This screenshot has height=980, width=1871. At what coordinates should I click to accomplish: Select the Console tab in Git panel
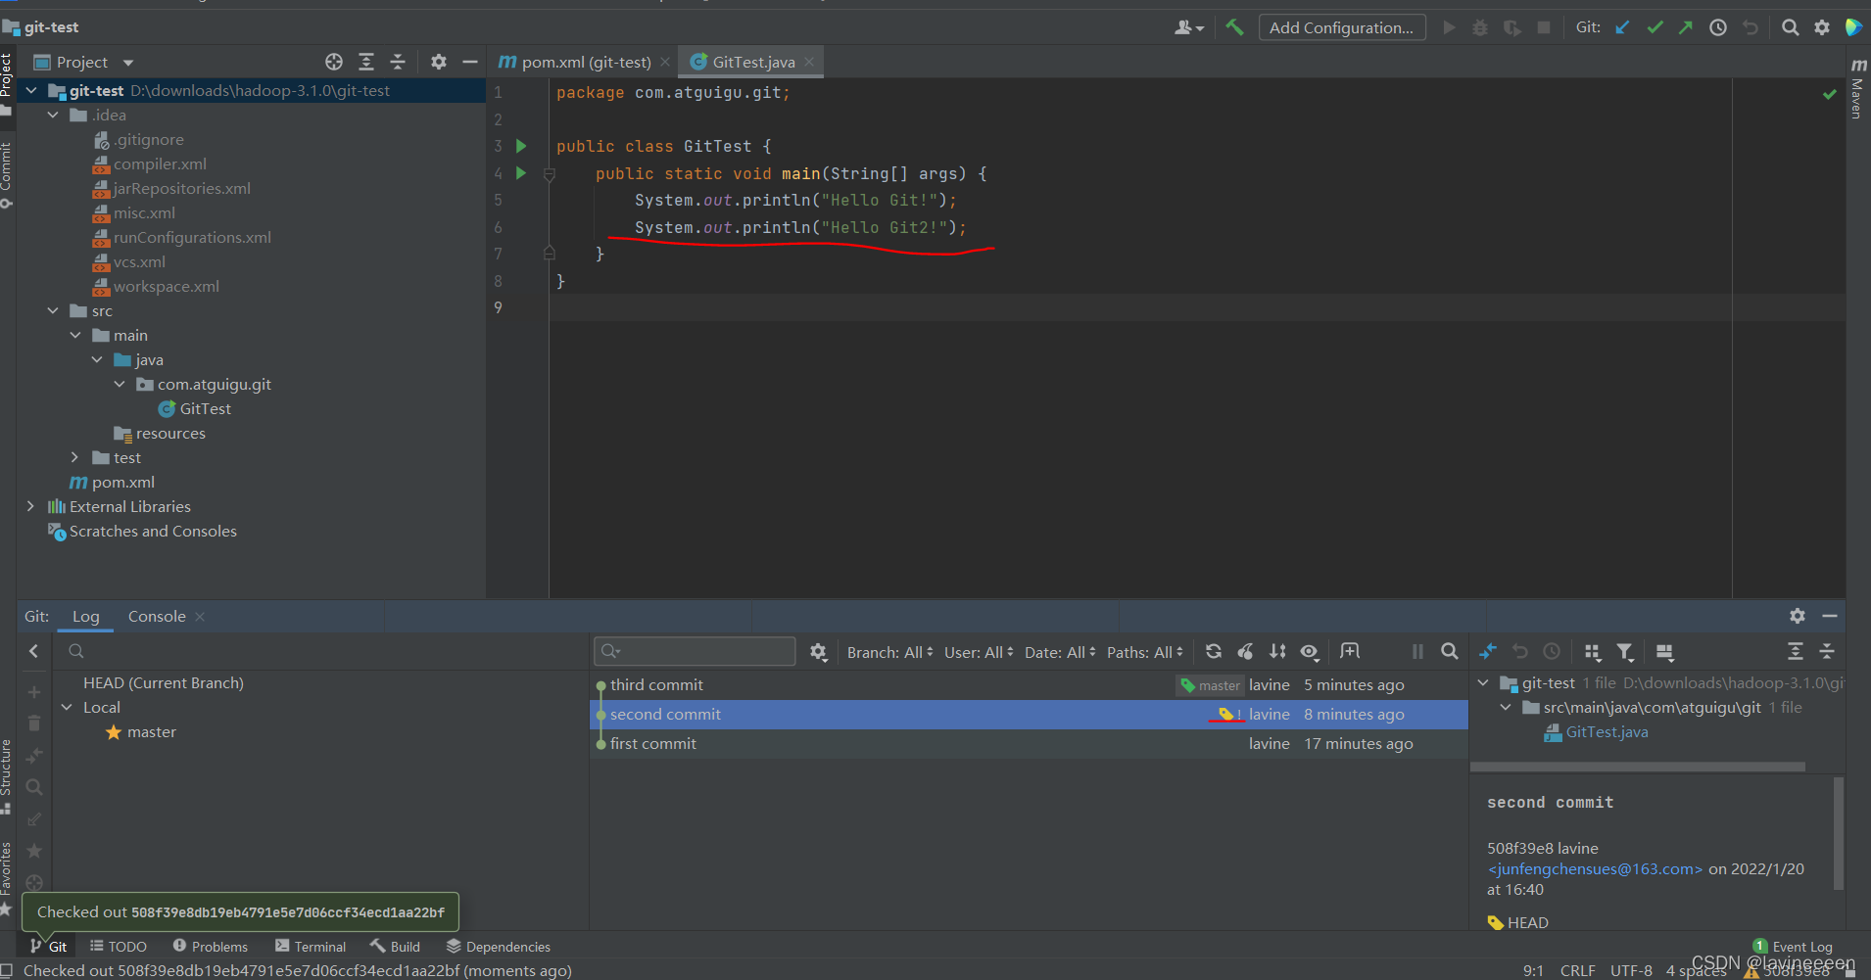coord(157,617)
